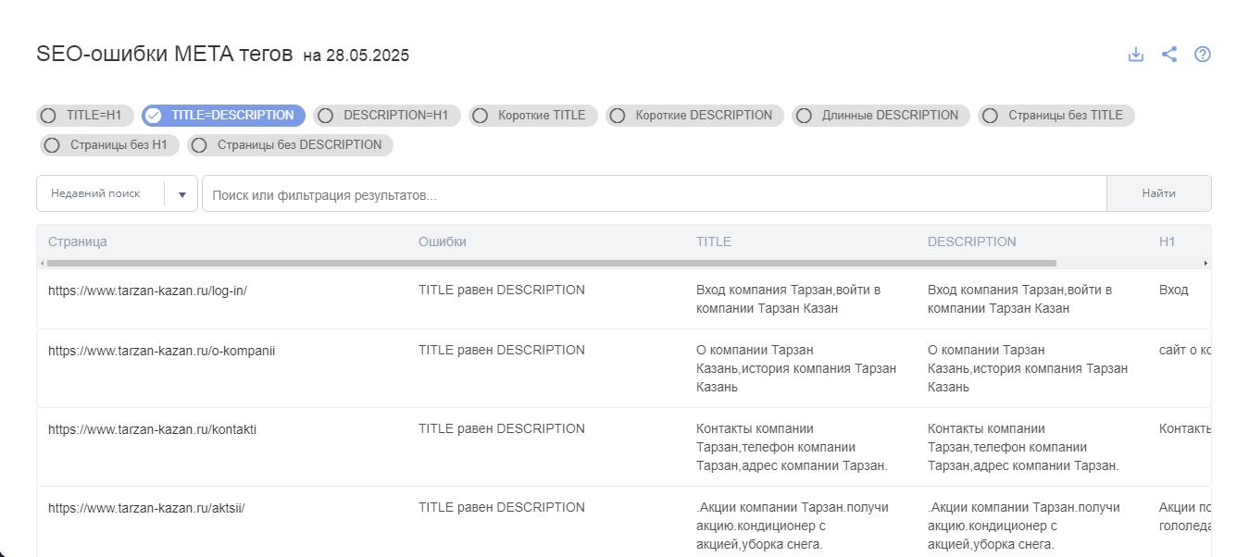Click the Найти button
1249x557 pixels.
1159,193
